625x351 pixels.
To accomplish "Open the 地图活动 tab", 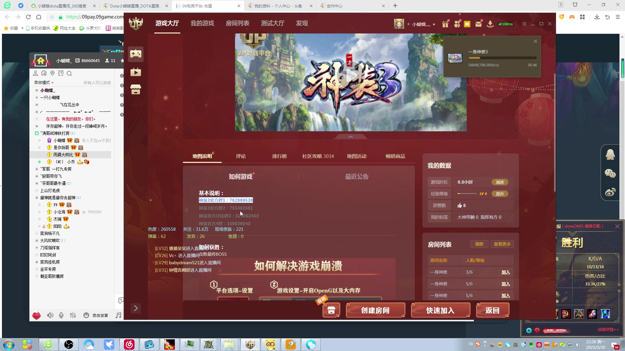I will (356, 156).
